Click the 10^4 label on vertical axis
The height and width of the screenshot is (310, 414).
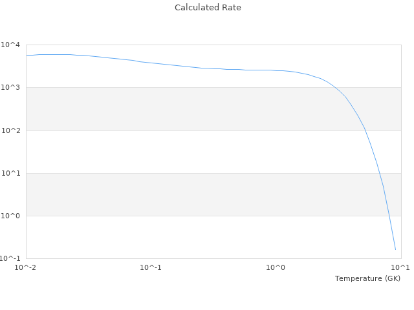click(x=10, y=45)
